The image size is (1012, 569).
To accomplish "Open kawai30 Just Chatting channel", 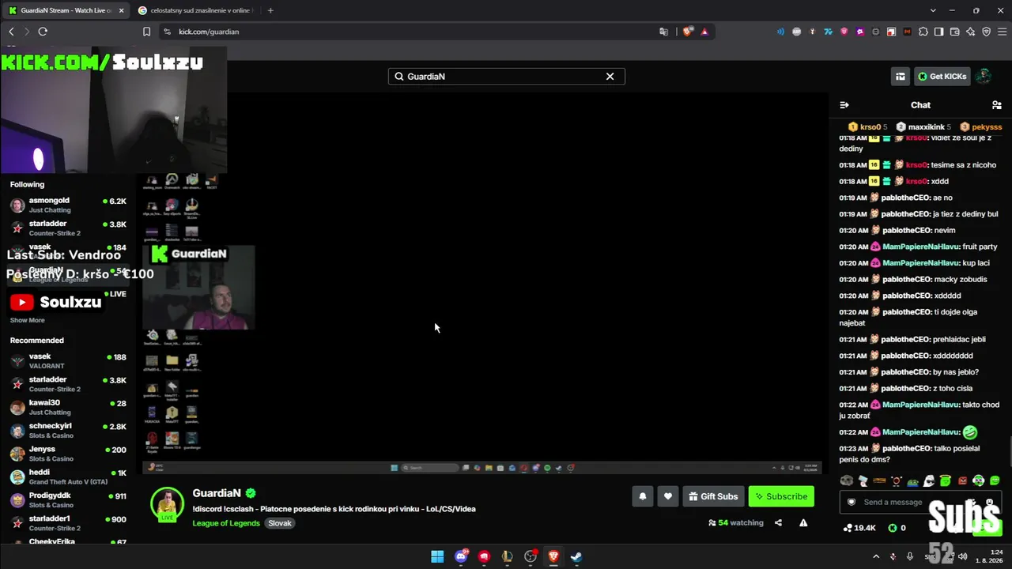I will [x=68, y=408].
